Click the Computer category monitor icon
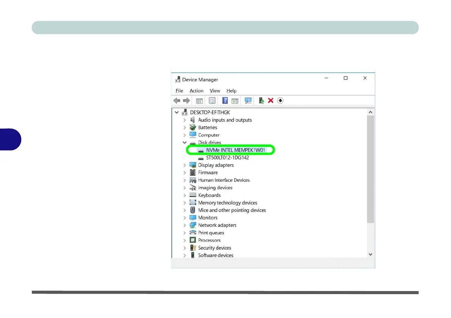Viewport: 451px width, 318px height. tap(193, 135)
